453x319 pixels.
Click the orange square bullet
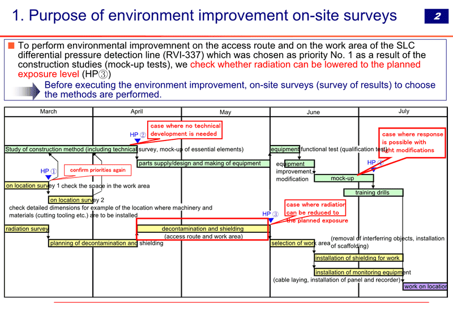coord(11,45)
